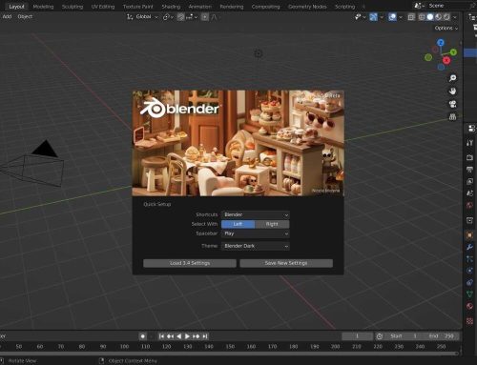This screenshot has width=477, height=365.
Task: Jump to timeline end frame
Action: click(205, 336)
